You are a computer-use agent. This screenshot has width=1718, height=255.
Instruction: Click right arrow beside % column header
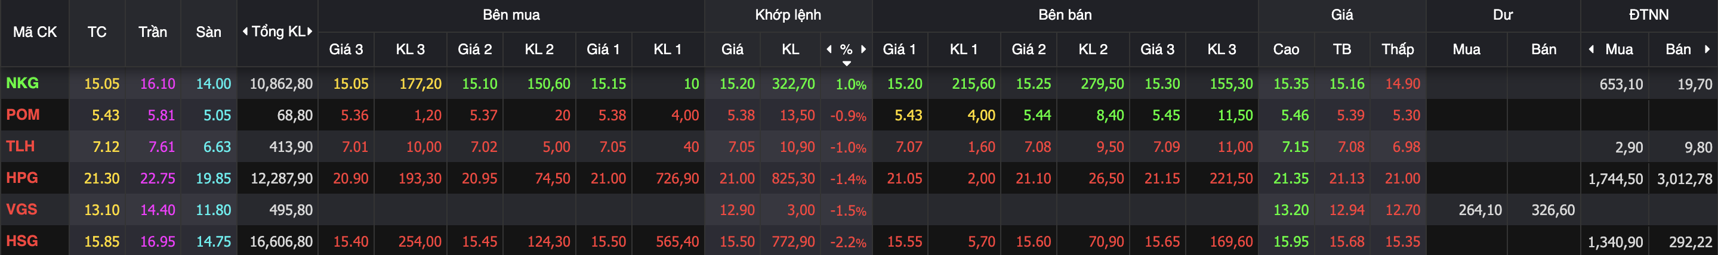pos(863,49)
